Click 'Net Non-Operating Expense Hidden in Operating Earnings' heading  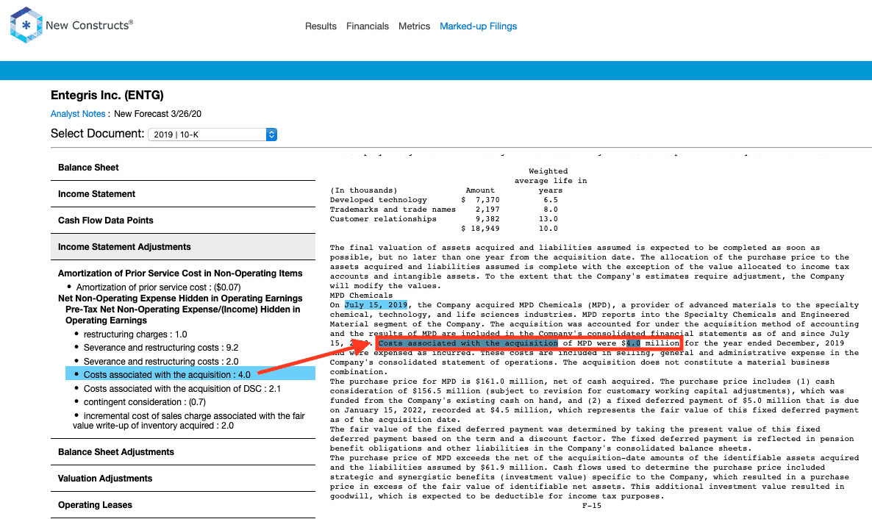coord(180,298)
